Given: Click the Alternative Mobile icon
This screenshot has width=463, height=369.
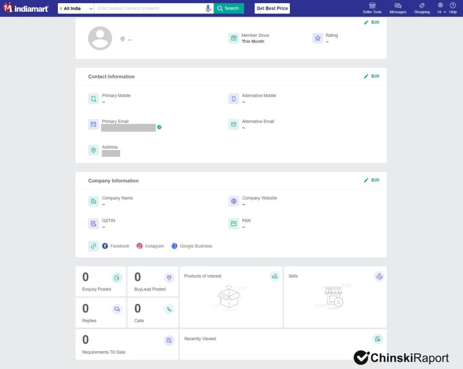Looking at the screenshot, I should [234, 98].
